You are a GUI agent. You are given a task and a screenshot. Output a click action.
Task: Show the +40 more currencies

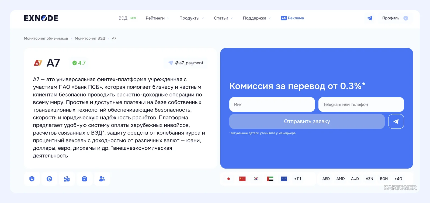pyautogui.click(x=398, y=179)
